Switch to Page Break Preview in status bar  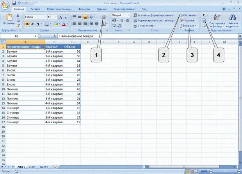pyautogui.click(x=196, y=171)
